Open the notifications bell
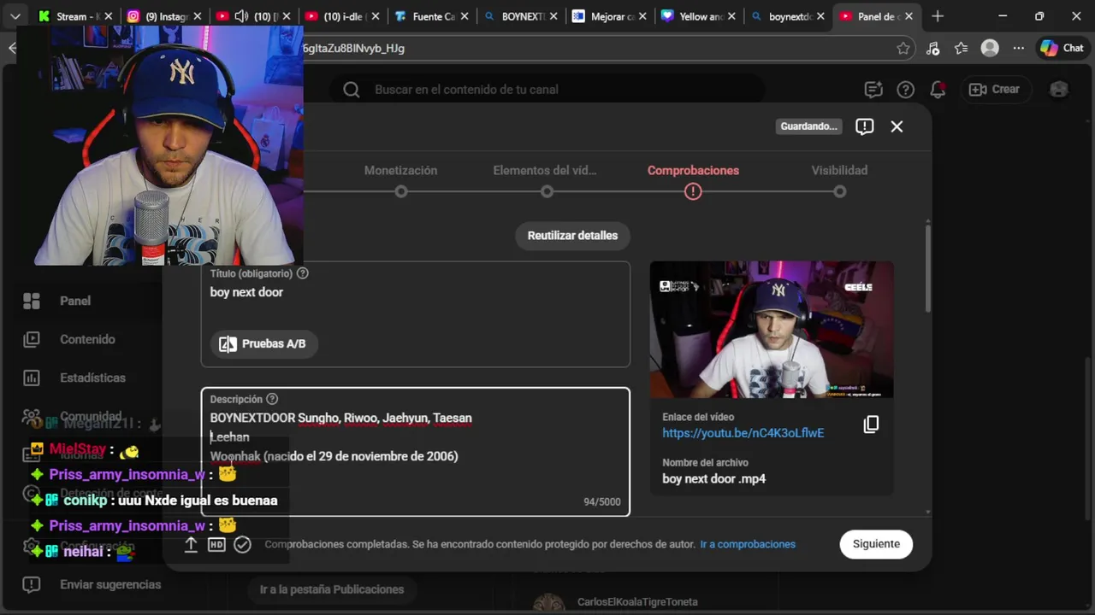 pos(938,90)
